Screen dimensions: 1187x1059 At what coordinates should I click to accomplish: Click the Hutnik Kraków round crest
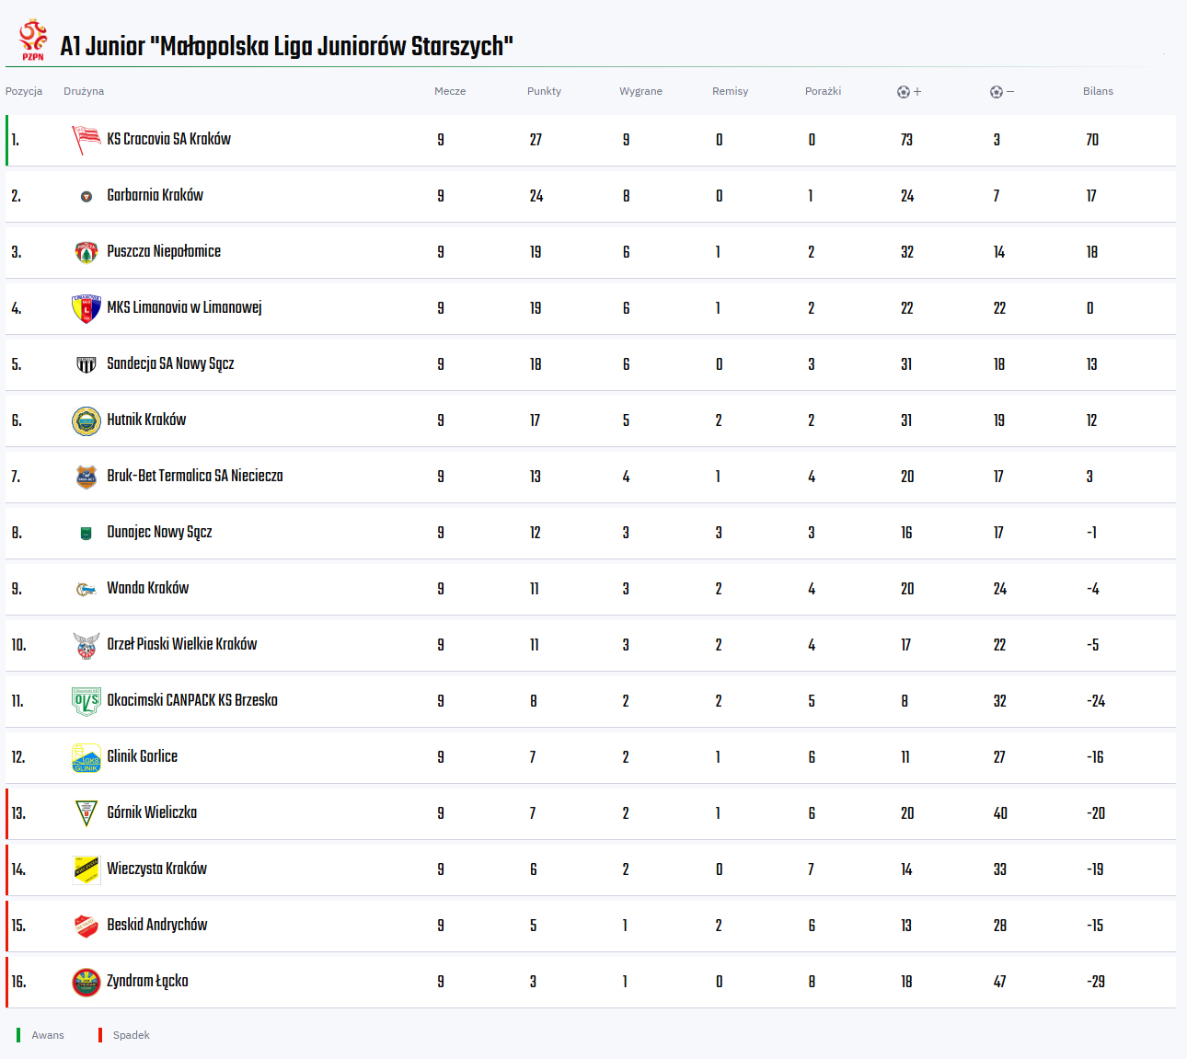(x=86, y=420)
